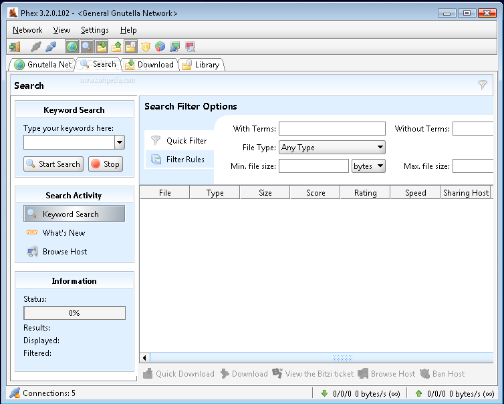The width and height of the screenshot is (504, 404).
Task: Click View the Bitzi ticket button
Action: tap(313, 374)
